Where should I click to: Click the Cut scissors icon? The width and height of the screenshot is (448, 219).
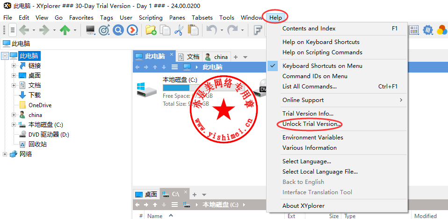click(179, 30)
